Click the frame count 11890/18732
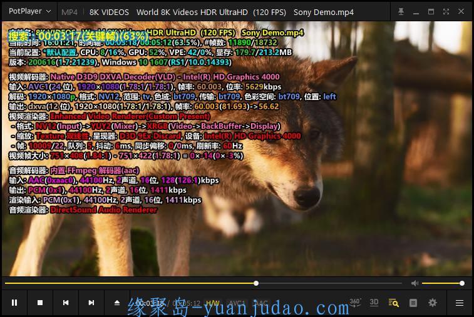This screenshot has width=474, height=317. tap(253, 43)
